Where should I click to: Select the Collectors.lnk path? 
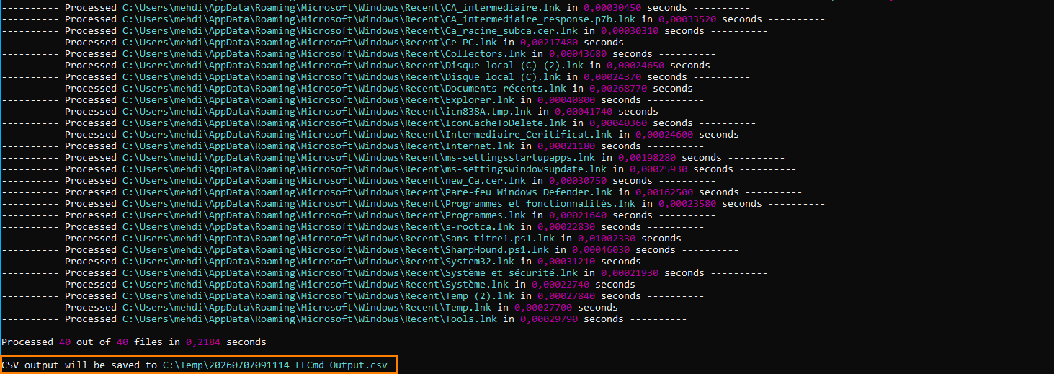point(326,53)
